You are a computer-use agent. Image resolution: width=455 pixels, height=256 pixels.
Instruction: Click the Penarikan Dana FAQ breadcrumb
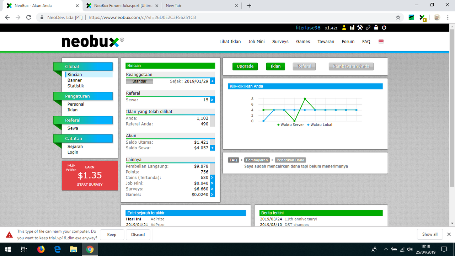[290, 160]
